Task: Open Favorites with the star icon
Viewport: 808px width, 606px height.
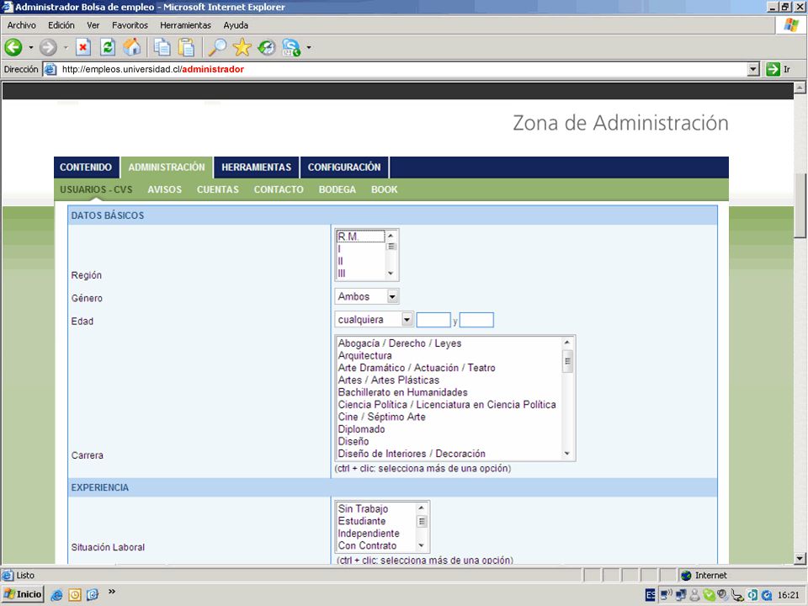Action: click(x=242, y=47)
